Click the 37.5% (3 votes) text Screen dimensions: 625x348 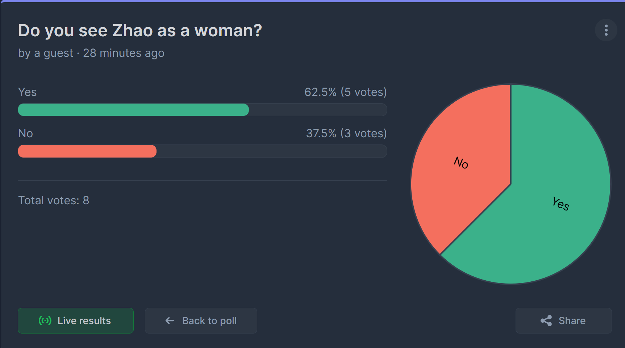point(346,133)
